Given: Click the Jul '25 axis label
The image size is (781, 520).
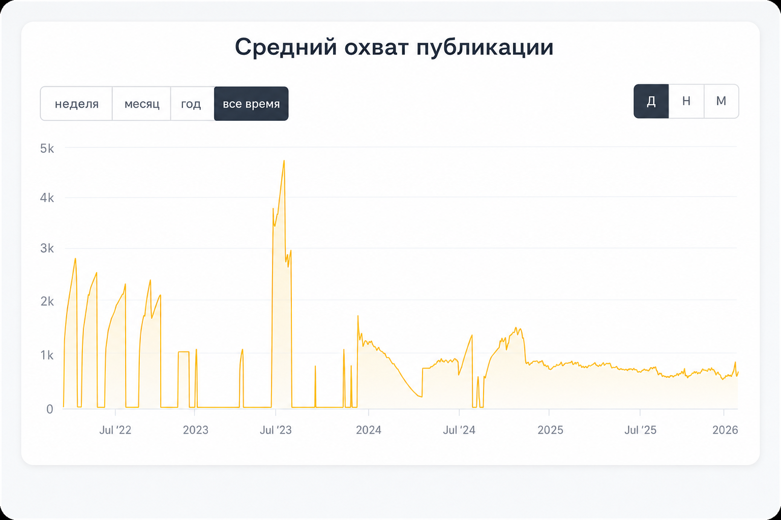Looking at the screenshot, I should point(641,430).
